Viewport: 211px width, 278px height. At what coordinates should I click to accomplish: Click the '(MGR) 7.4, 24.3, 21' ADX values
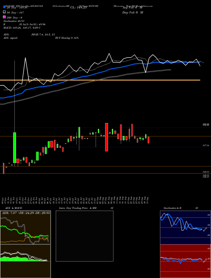tap(43, 35)
